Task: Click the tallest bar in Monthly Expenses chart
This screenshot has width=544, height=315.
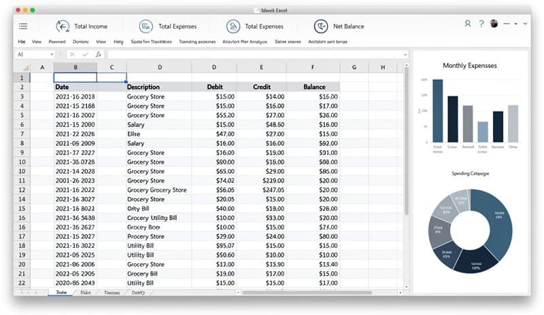Action: tap(437, 111)
